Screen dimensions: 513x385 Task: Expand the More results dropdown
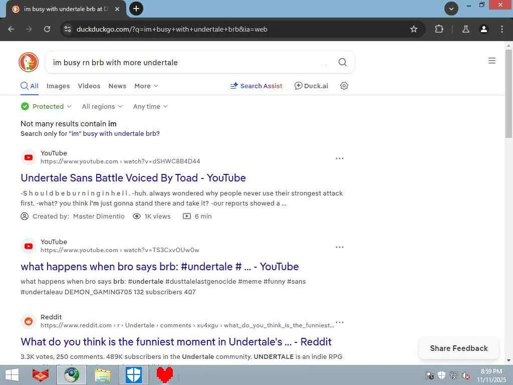click(x=146, y=86)
